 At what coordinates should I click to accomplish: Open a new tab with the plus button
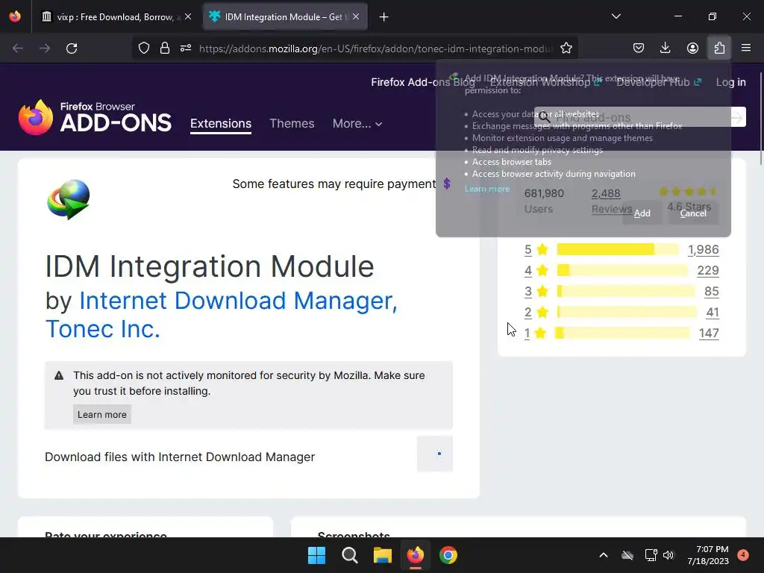384,17
